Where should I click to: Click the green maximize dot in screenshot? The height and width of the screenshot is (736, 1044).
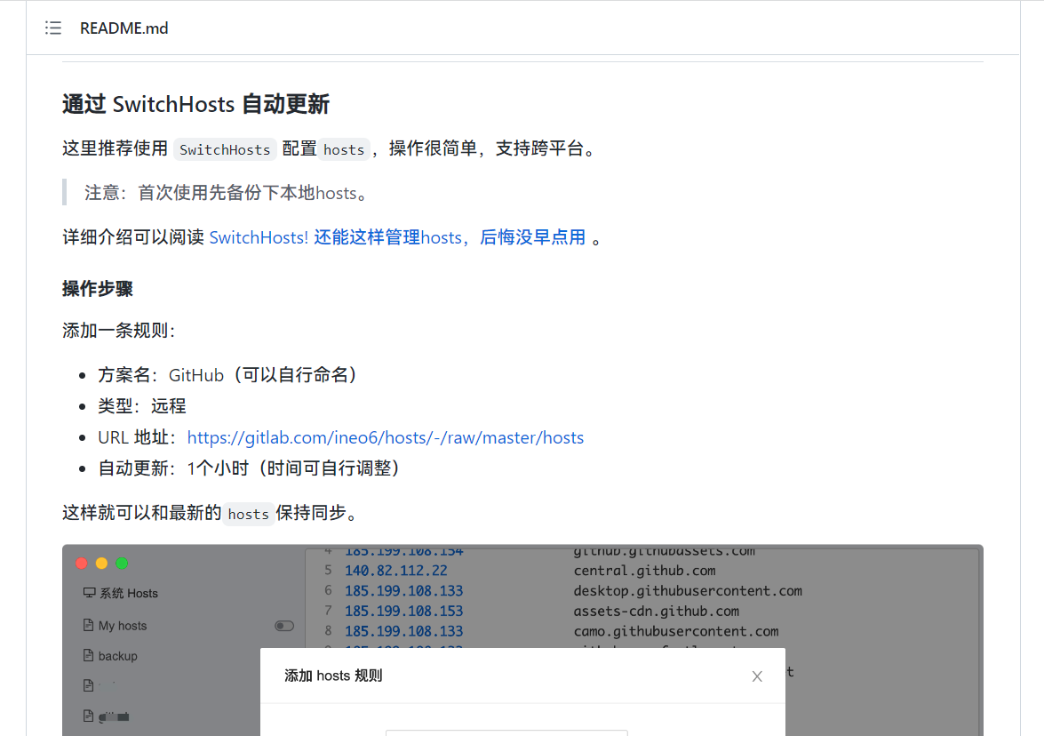tap(122, 564)
